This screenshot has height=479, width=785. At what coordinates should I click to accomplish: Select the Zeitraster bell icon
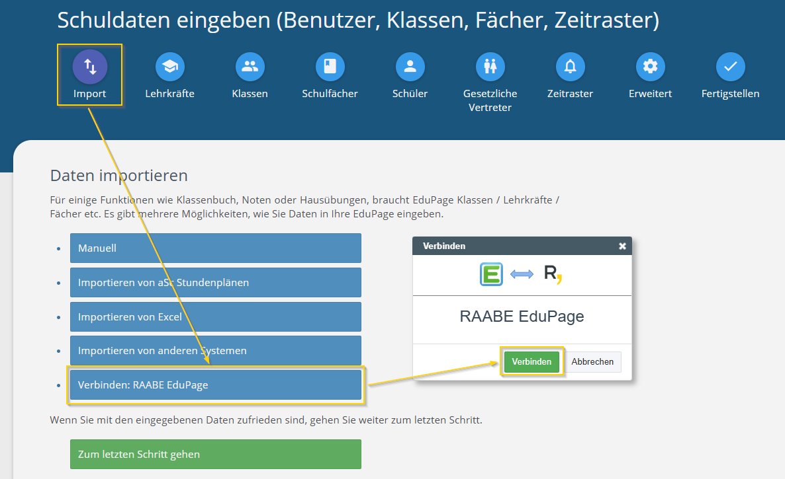(571, 67)
